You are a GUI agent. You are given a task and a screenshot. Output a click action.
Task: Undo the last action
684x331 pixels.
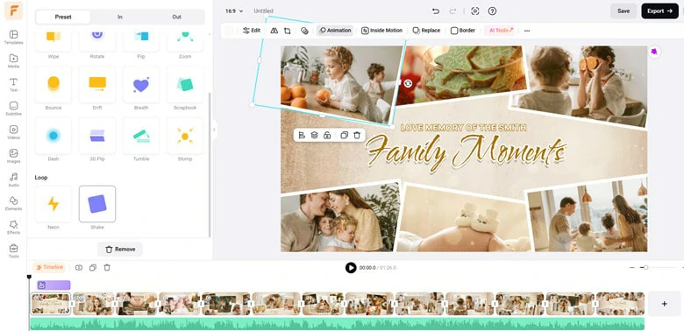435,11
